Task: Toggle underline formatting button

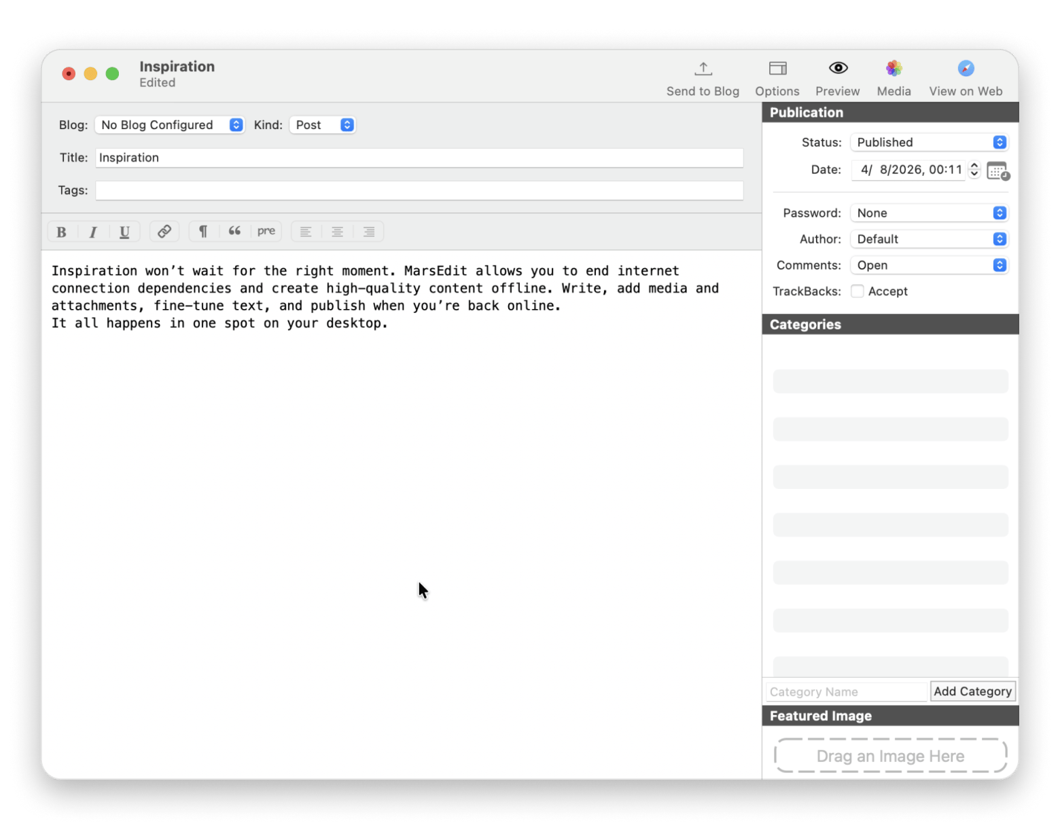Action: (124, 232)
